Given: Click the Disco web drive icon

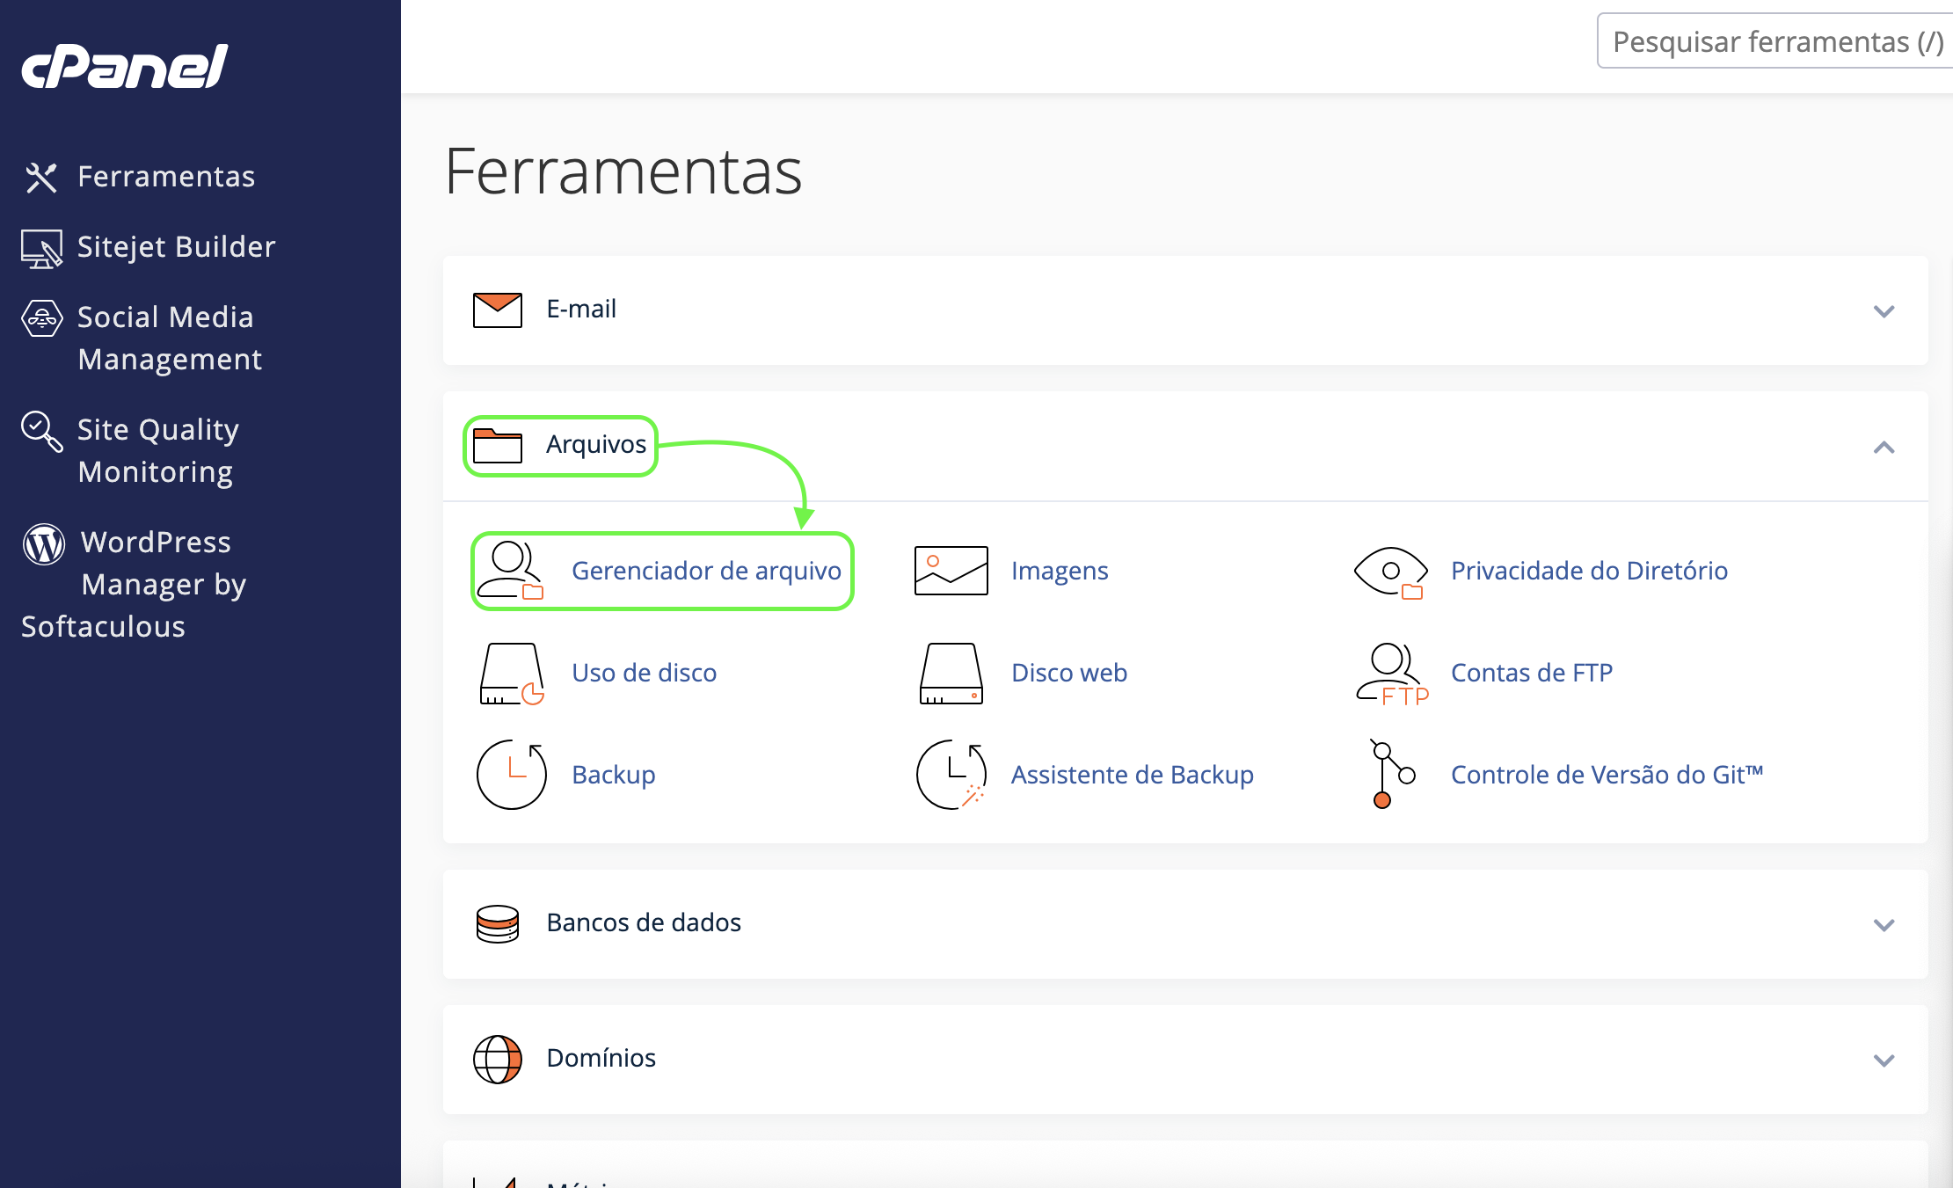Looking at the screenshot, I should (951, 674).
